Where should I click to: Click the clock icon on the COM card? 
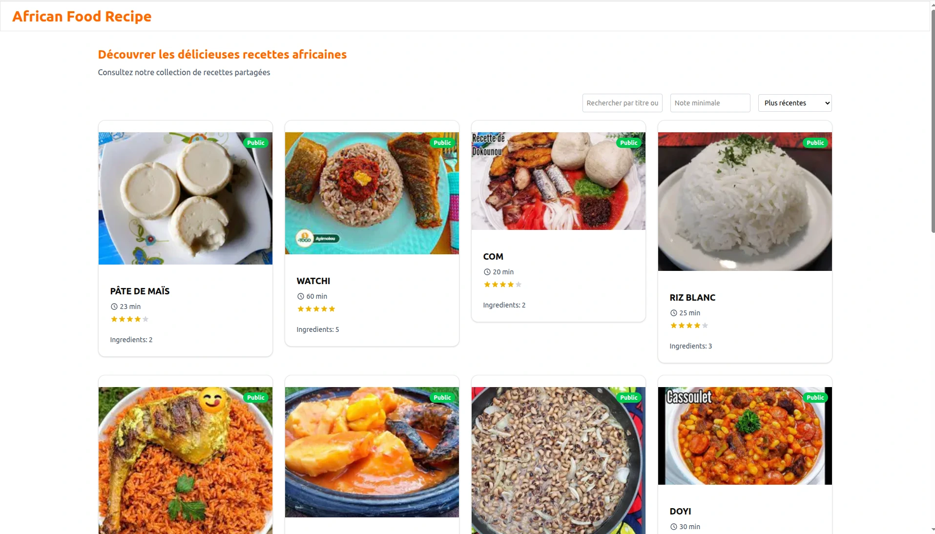click(487, 272)
